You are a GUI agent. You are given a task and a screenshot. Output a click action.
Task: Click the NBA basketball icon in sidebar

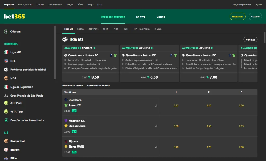(x=6, y=78)
